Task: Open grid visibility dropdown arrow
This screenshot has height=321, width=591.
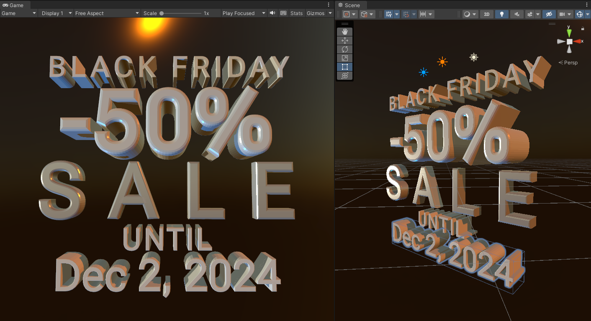Action: pos(397,14)
